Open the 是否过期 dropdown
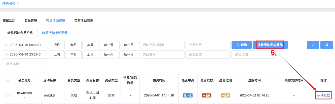Screen dimensions: 335x104 click(x=254, y=55)
